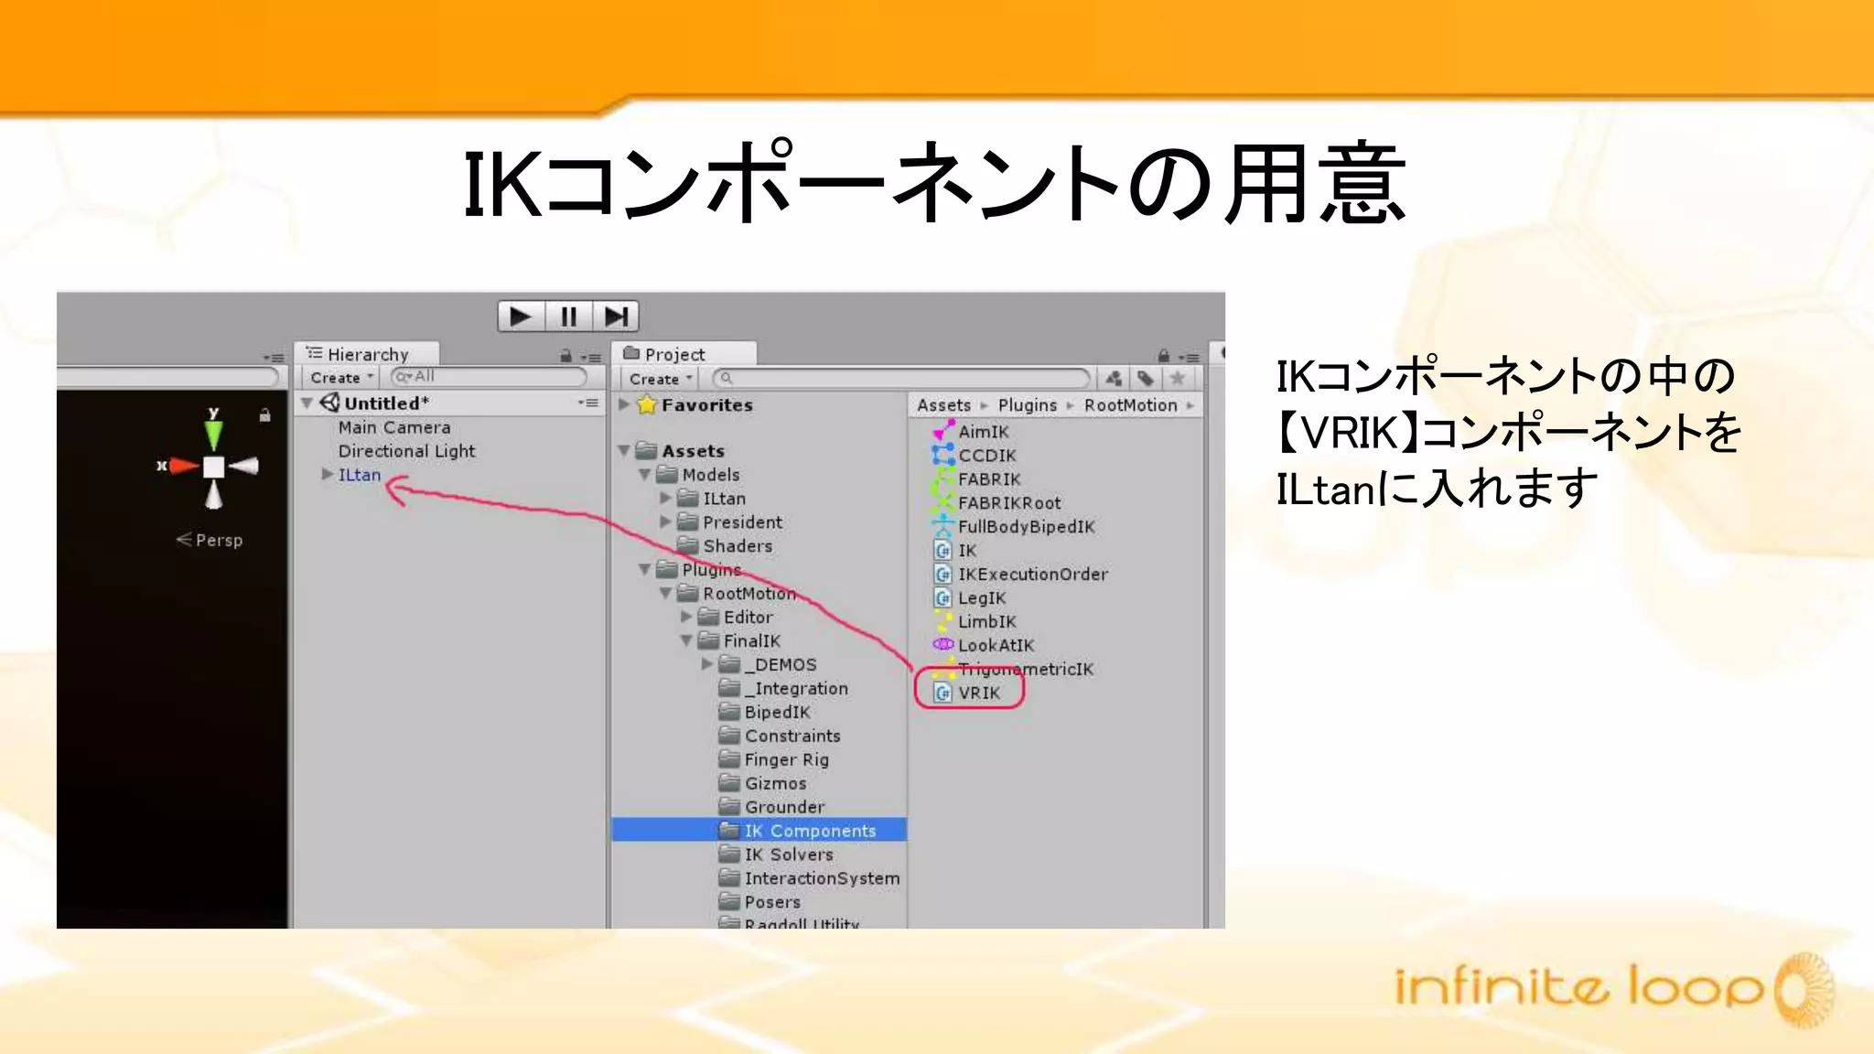Click save search star icon in Project
1874x1054 pixels.
pyautogui.click(x=1178, y=378)
